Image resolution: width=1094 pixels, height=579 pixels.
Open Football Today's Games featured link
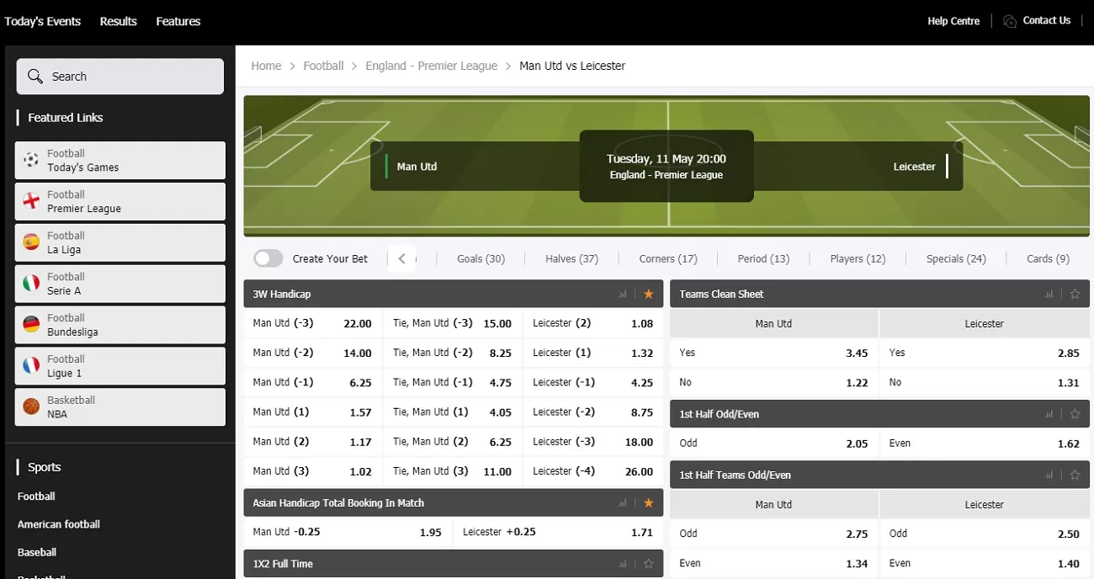click(x=120, y=160)
